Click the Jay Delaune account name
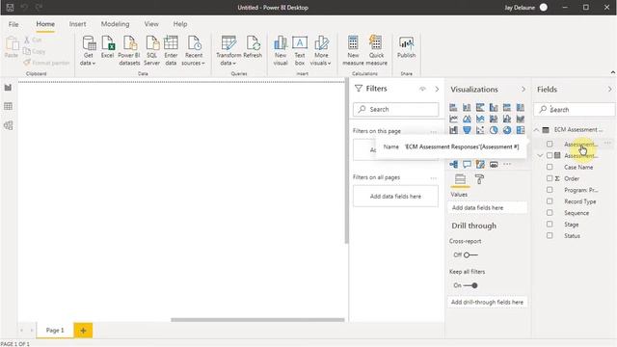617x347 pixels. pos(520,8)
